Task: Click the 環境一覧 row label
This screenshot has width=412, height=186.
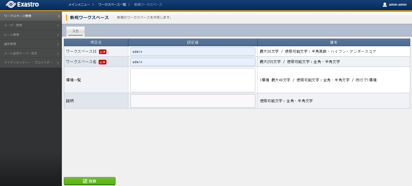Action: [74, 80]
